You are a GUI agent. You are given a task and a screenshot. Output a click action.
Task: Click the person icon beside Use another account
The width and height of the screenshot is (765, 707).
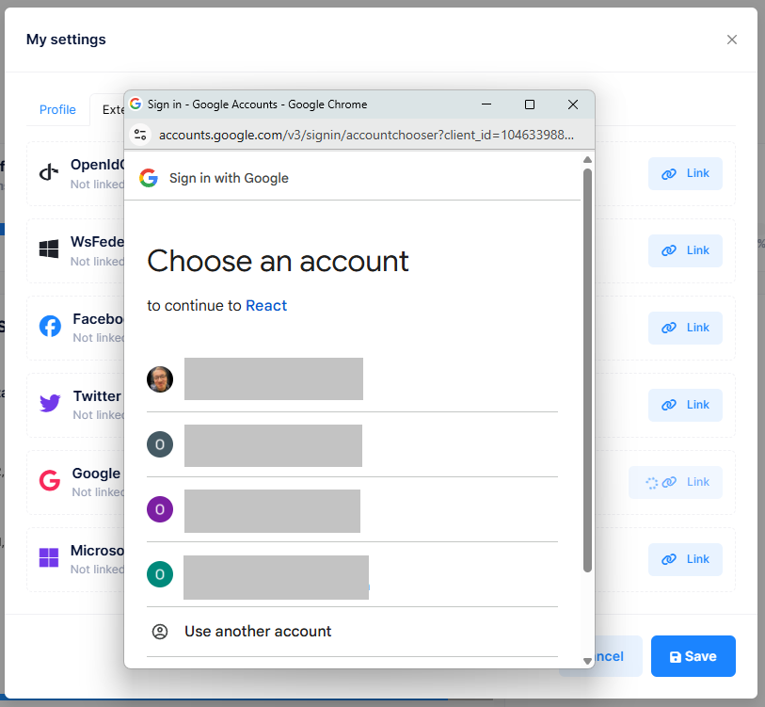click(160, 632)
